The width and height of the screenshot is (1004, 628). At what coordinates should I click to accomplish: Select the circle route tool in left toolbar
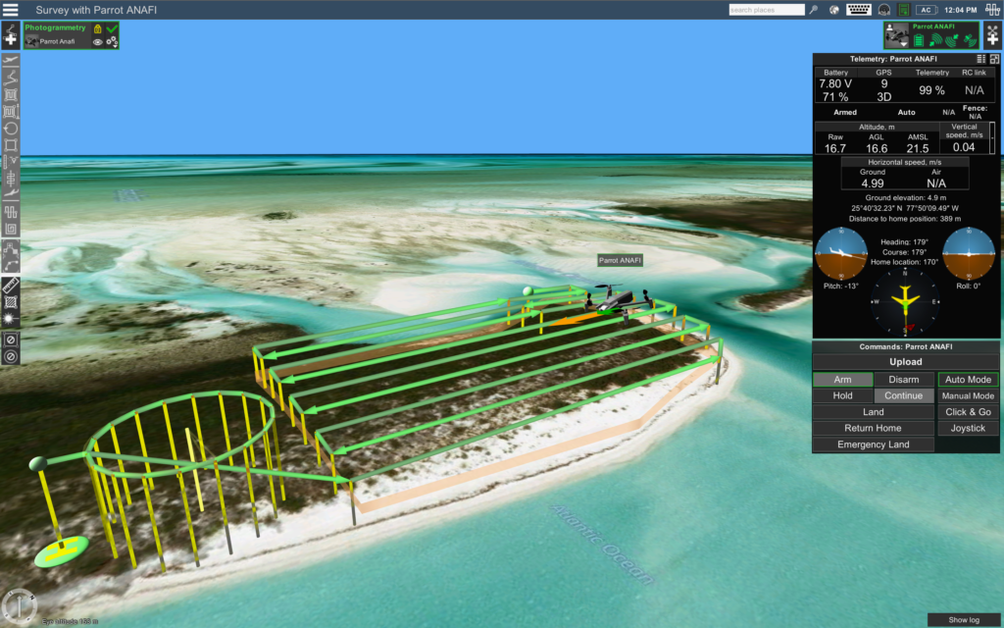12,124
